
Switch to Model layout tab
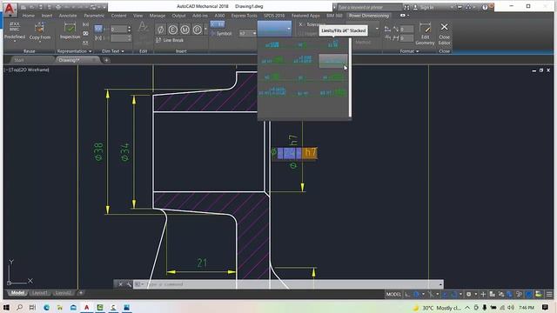tap(17, 293)
